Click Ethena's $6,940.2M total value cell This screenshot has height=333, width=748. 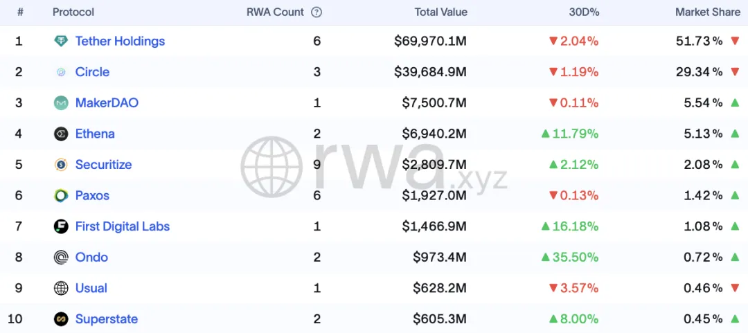pos(434,134)
